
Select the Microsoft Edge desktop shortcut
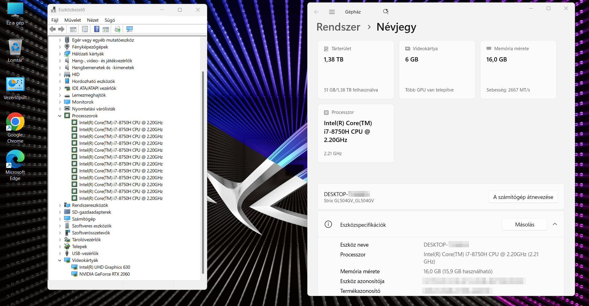pyautogui.click(x=15, y=165)
